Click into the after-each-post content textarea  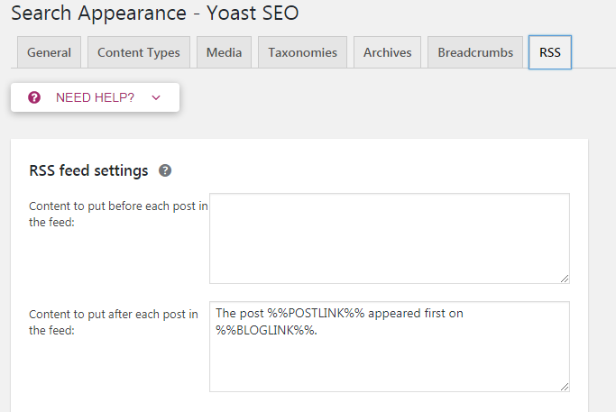pos(389,361)
